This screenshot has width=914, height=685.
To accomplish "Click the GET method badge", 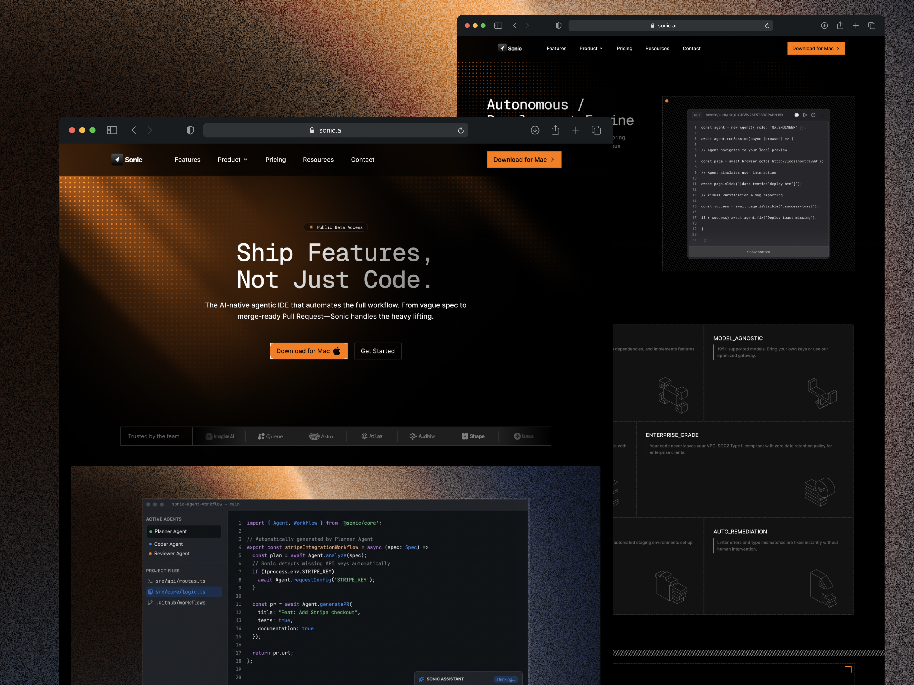I will click(x=697, y=115).
